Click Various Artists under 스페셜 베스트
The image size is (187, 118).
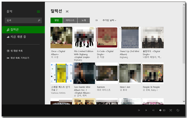(58, 93)
